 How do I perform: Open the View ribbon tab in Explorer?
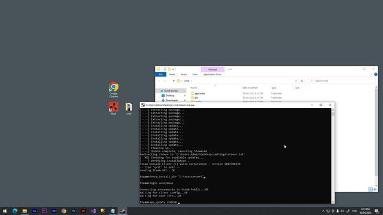pos(195,74)
